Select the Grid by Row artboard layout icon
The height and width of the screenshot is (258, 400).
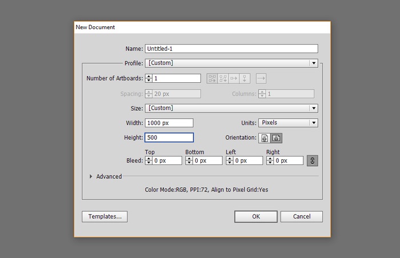[x=212, y=78]
